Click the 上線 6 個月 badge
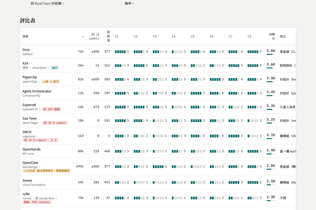The image size is (316, 210). pos(51,82)
